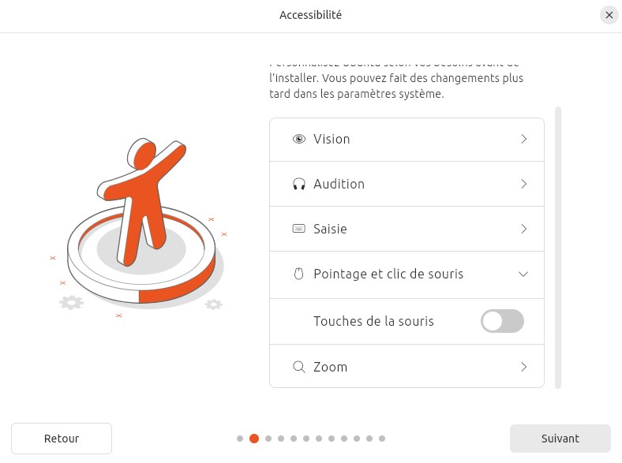Expand the Vision section chevron
This screenshot has width=622, height=463.
tap(523, 139)
